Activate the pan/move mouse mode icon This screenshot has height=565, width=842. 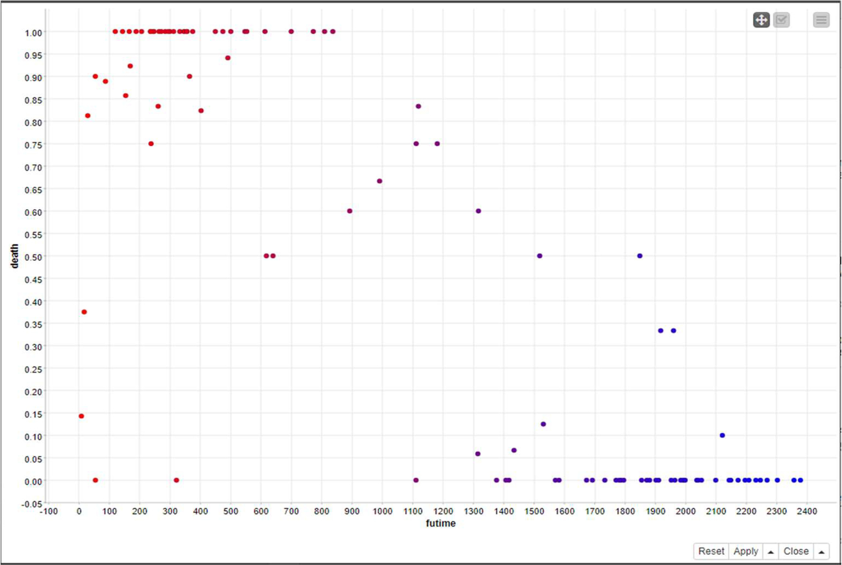click(761, 20)
